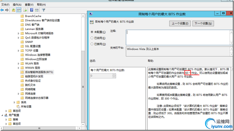Click the 上一个设置(P) button
Viewport: 234px width, 131px height.
pos(180,24)
